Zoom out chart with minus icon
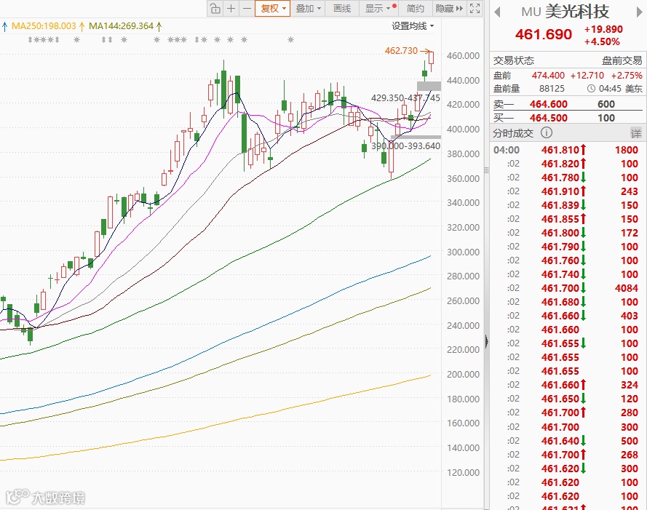The image size is (647, 510). click(x=247, y=8)
